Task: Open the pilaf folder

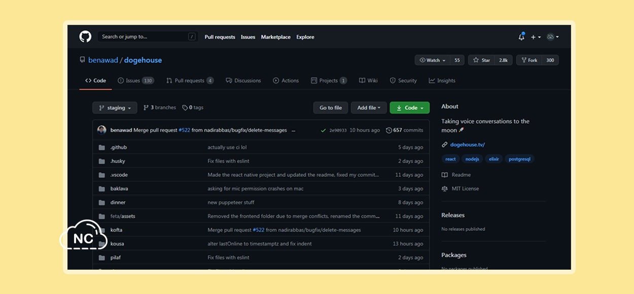Action: (x=116, y=258)
